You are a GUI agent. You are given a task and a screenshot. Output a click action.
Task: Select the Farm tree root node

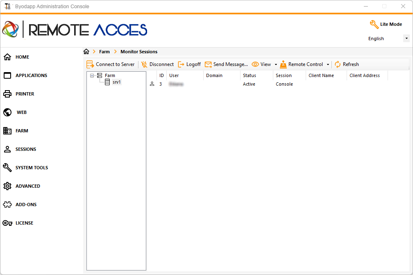110,75
